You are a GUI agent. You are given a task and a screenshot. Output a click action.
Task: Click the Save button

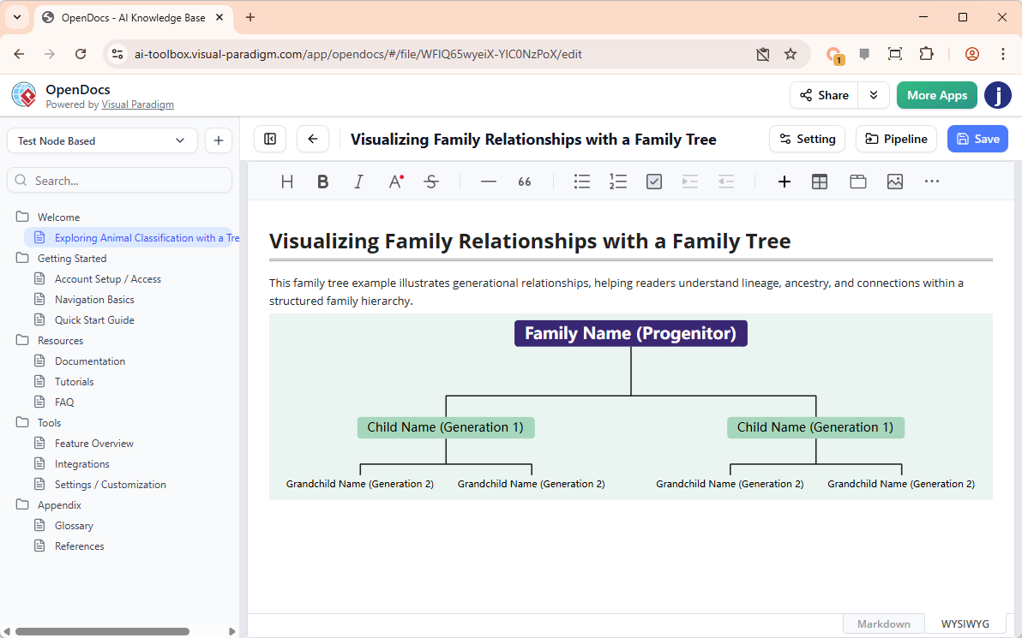coord(977,139)
